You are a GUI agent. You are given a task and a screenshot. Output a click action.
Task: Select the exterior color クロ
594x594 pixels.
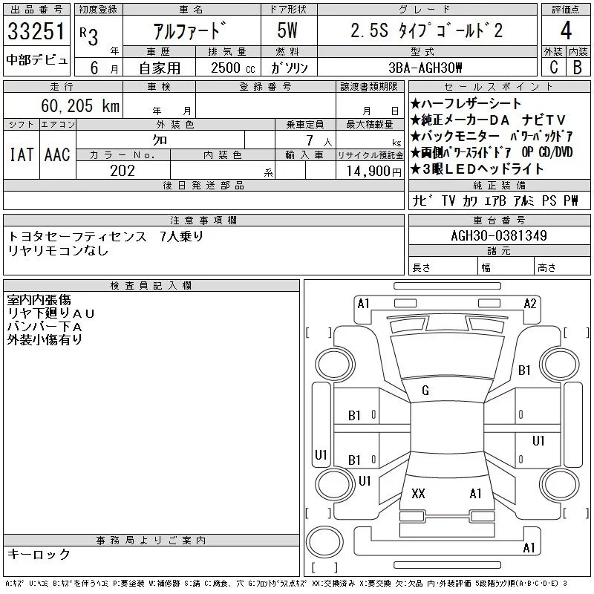click(160, 140)
